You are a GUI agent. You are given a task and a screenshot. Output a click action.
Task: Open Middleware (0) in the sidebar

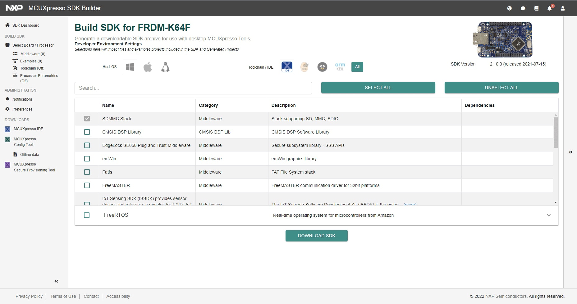pyautogui.click(x=33, y=54)
